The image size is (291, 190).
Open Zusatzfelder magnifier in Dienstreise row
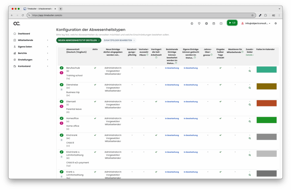coord(250,88)
